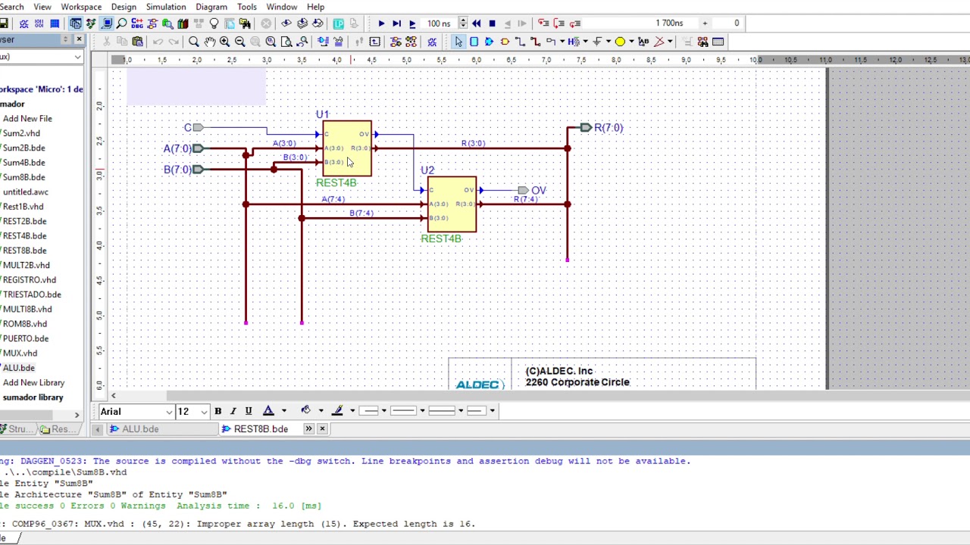Toggle Bold text formatting
This screenshot has height=545, width=970.
click(x=217, y=411)
